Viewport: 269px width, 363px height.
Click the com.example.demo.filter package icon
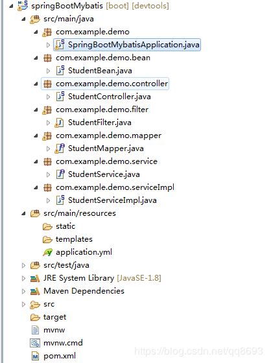(47, 110)
